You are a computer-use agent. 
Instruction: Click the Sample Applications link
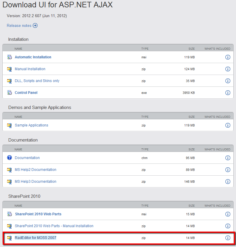click(31, 125)
